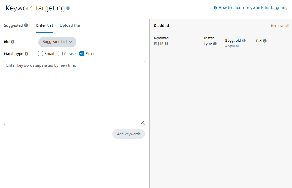Screen dimensions: 292x188
Task: Click Remove all in added keywords panel
Action: [280, 26]
